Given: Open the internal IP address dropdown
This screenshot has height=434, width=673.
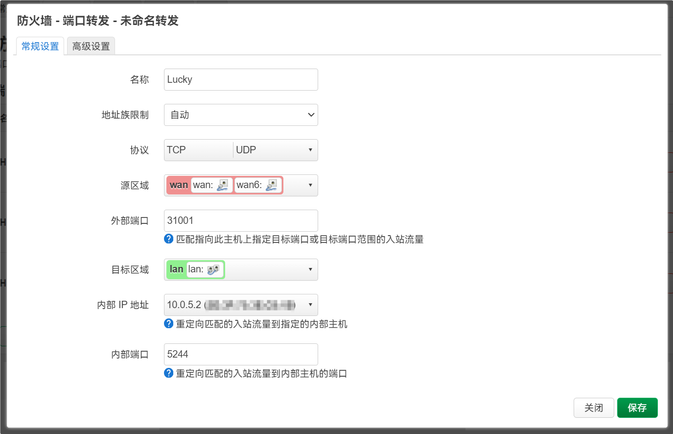Looking at the screenshot, I should pos(310,305).
